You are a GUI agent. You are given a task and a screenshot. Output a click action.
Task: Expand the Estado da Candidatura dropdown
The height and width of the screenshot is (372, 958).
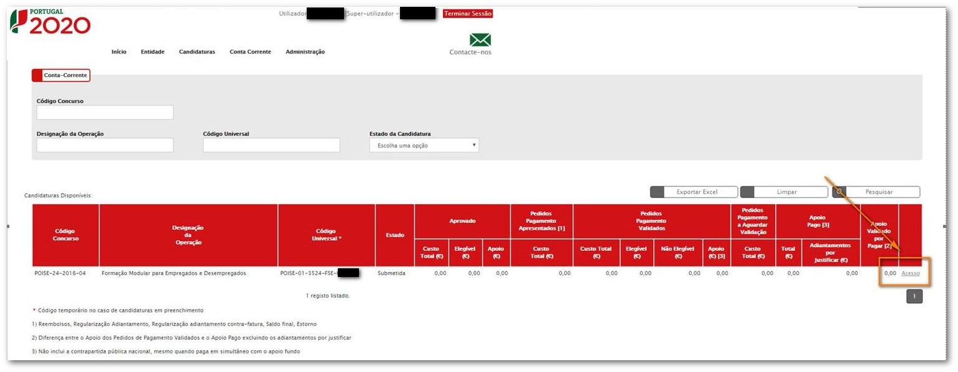tap(424, 145)
